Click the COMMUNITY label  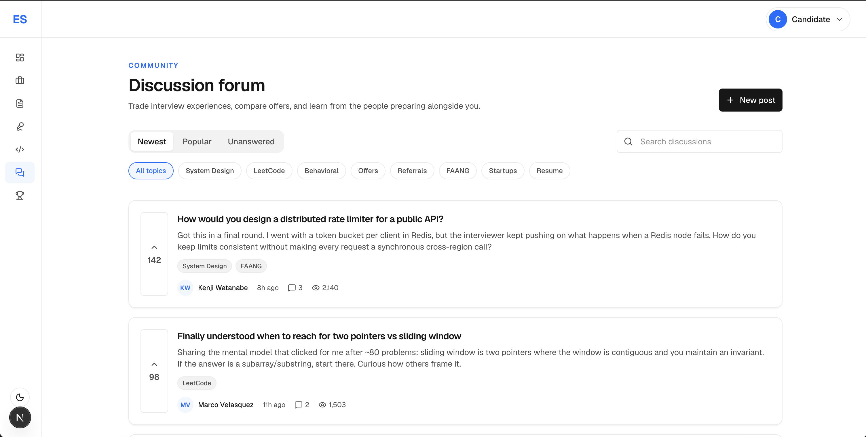pyautogui.click(x=153, y=66)
